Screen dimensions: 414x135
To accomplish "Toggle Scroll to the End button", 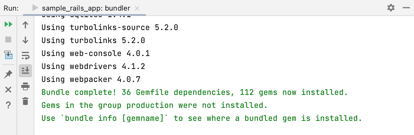I will [25, 71].
